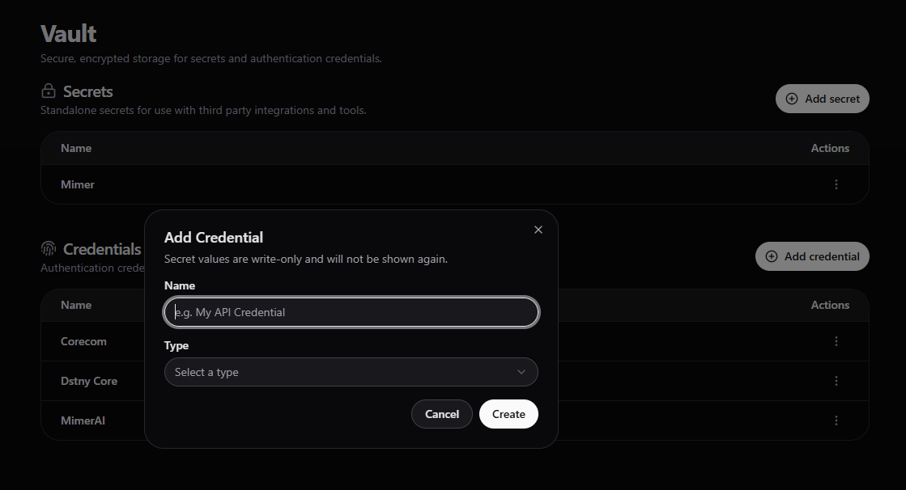Image resolution: width=906 pixels, height=490 pixels.
Task: Select the Mimer secret row
Action: point(78,184)
